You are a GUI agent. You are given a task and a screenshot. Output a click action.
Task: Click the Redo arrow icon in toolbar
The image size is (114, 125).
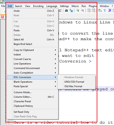click(x=60, y=11)
